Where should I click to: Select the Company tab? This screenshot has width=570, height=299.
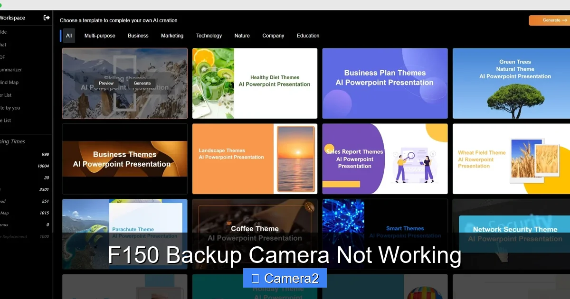tap(273, 36)
